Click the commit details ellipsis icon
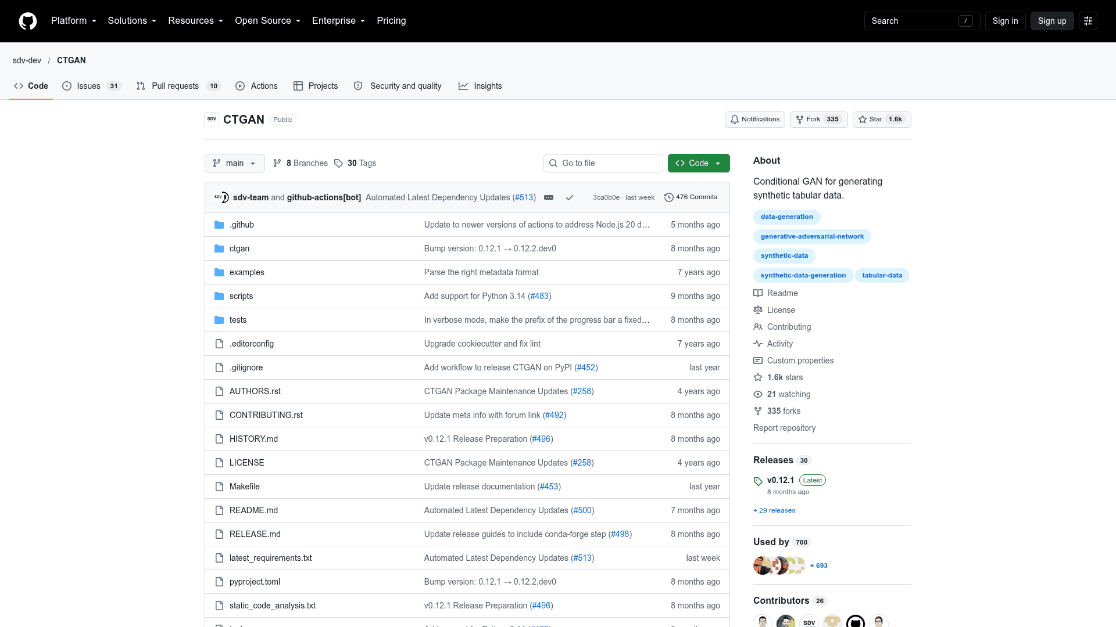This screenshot has width=1116, height=627. (549, 197)
